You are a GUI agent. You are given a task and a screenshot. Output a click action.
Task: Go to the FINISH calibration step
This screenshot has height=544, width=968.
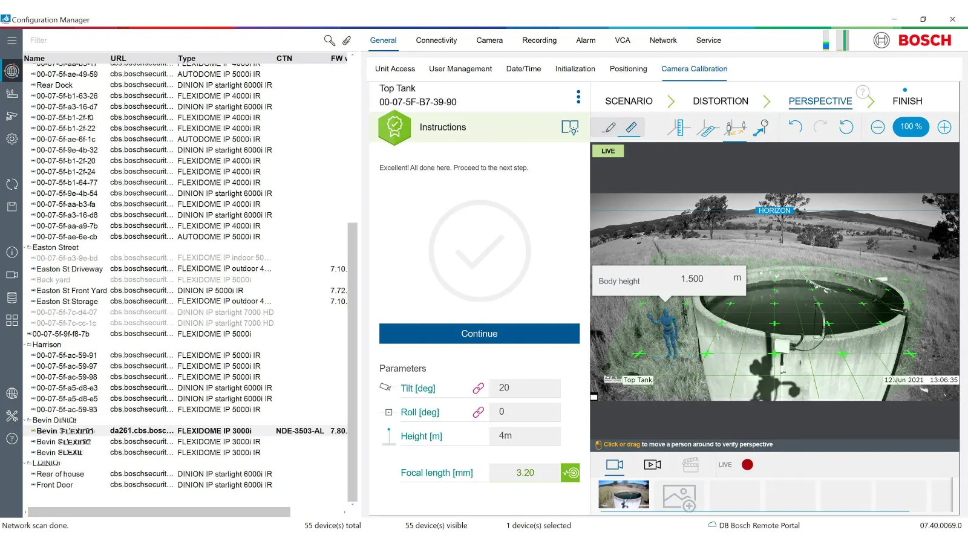click(907, 101)
